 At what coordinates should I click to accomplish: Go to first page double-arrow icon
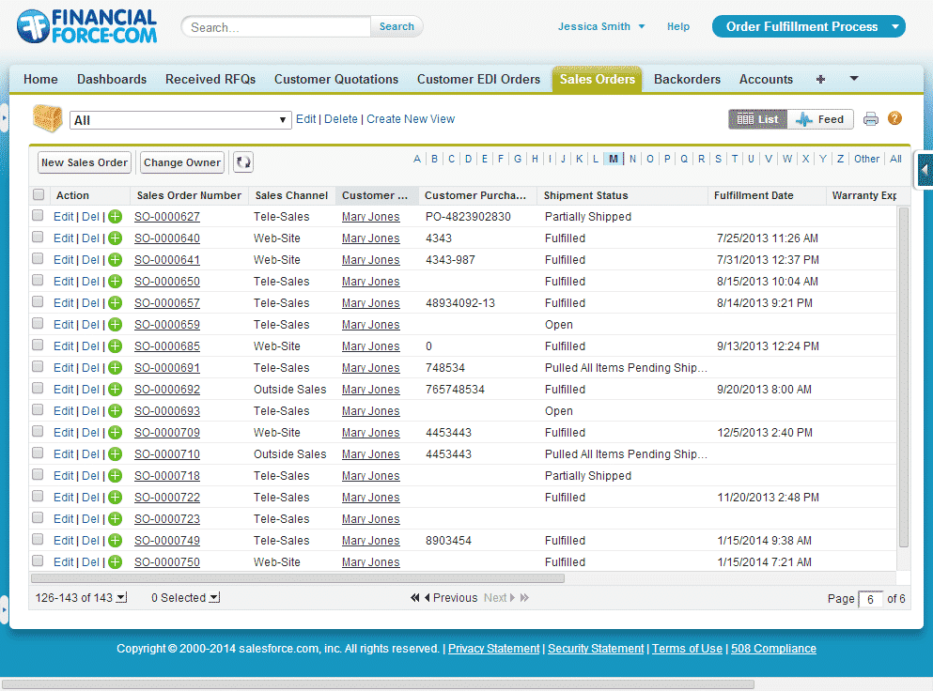tap(414, 598)
